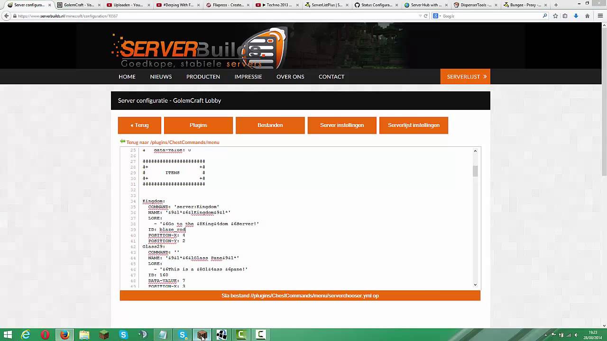Open the downloads arrow icon
Image resolution: width=607 pixels, height=341 pixels.
[576, 16]
